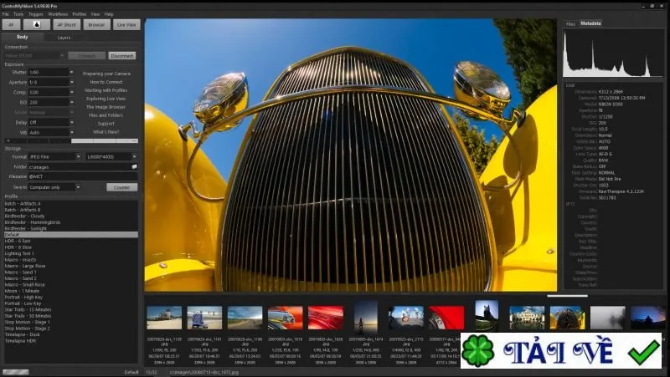Click the progress indicator in the status bar
The width and height of the screenshot is (670, 377).
click(16, 372)
